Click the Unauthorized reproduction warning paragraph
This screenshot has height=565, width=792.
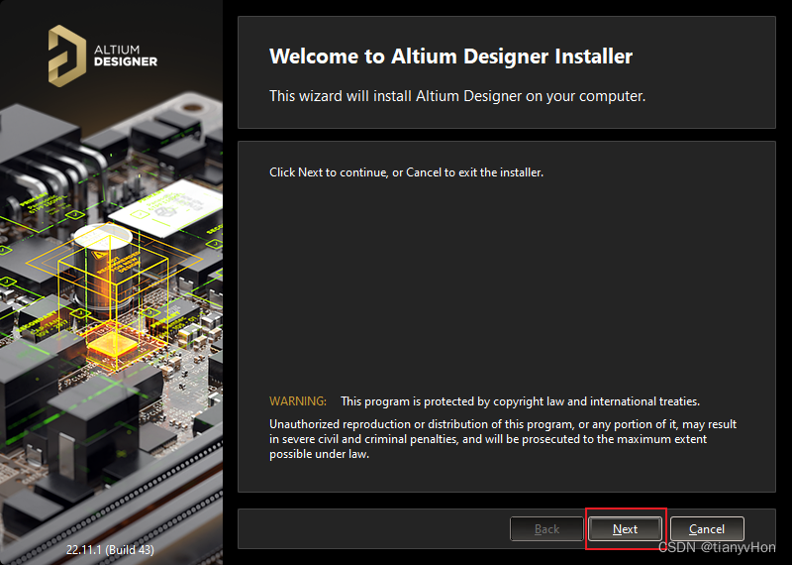[503, 439]
